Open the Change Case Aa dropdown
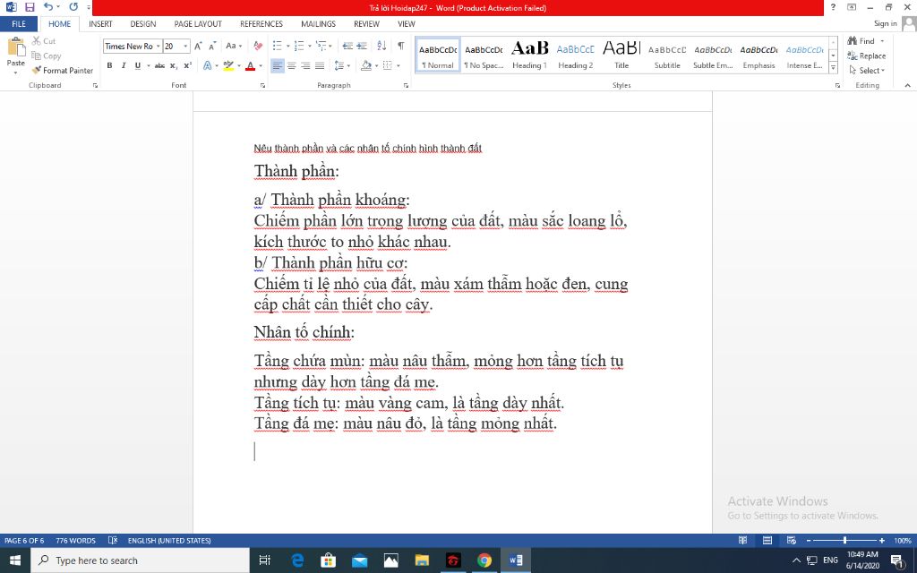 (234, 46)
